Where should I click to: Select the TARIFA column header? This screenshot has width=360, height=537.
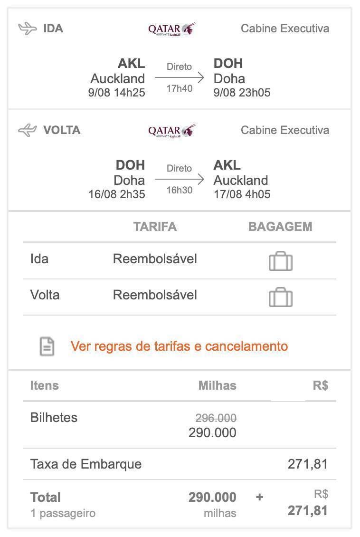tap(155, 227)
